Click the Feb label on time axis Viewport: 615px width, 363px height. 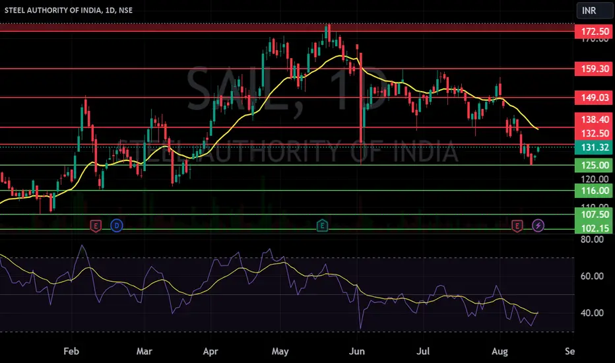[71, 351]
